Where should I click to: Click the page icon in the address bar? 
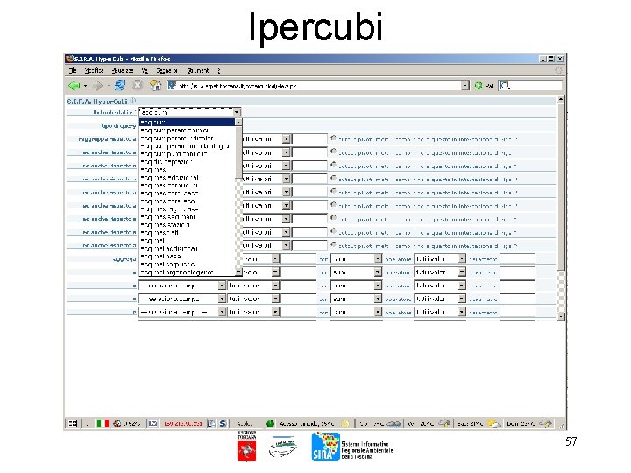point(172,86)
